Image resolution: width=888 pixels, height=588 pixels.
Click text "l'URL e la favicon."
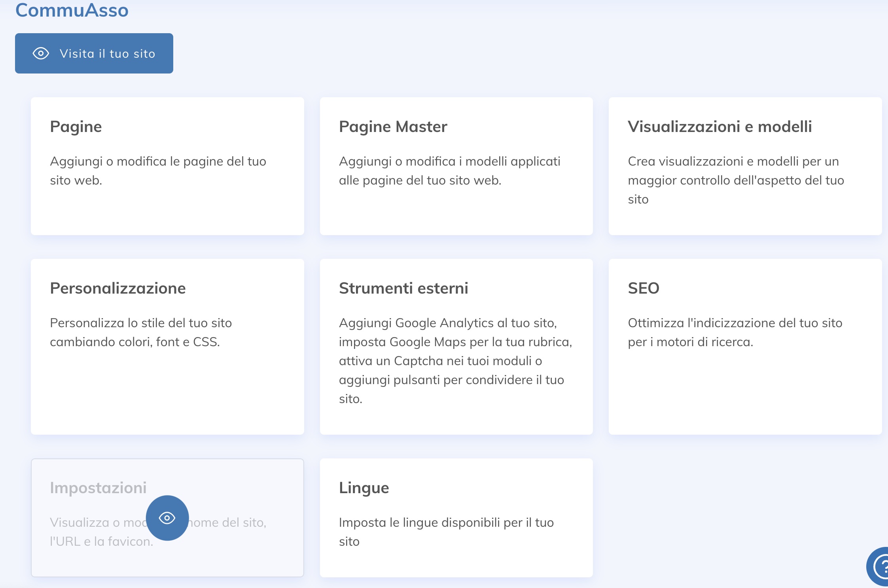[x=101, y=541]
